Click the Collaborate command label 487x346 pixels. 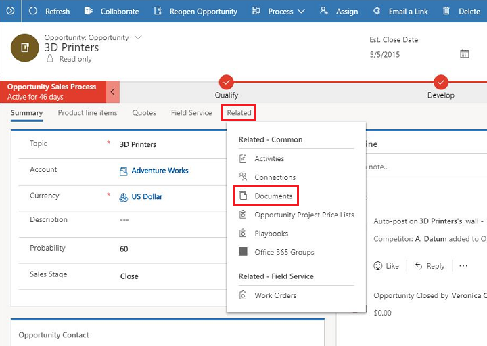(x=120, y=12)
